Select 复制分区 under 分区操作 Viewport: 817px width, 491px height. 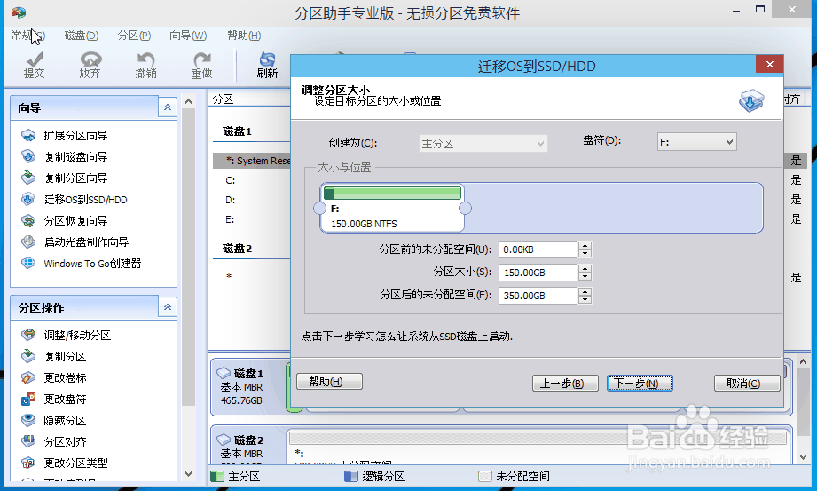click(65, 356)
